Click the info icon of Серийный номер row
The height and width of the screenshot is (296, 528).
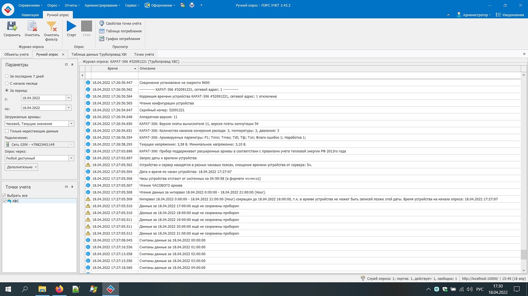88,110
